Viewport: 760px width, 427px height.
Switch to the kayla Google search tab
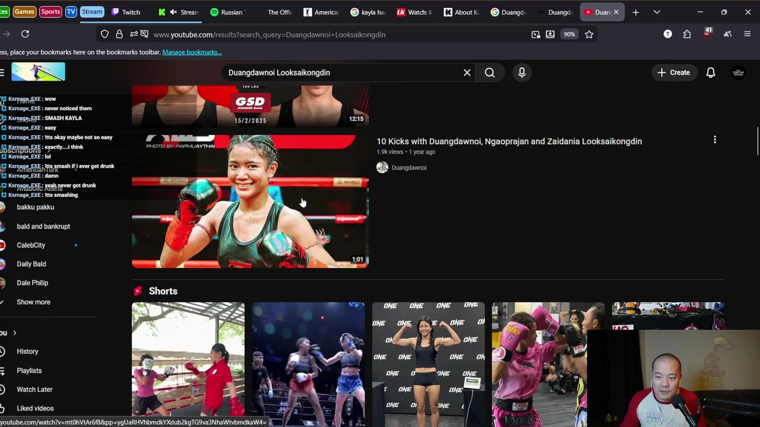367,12
